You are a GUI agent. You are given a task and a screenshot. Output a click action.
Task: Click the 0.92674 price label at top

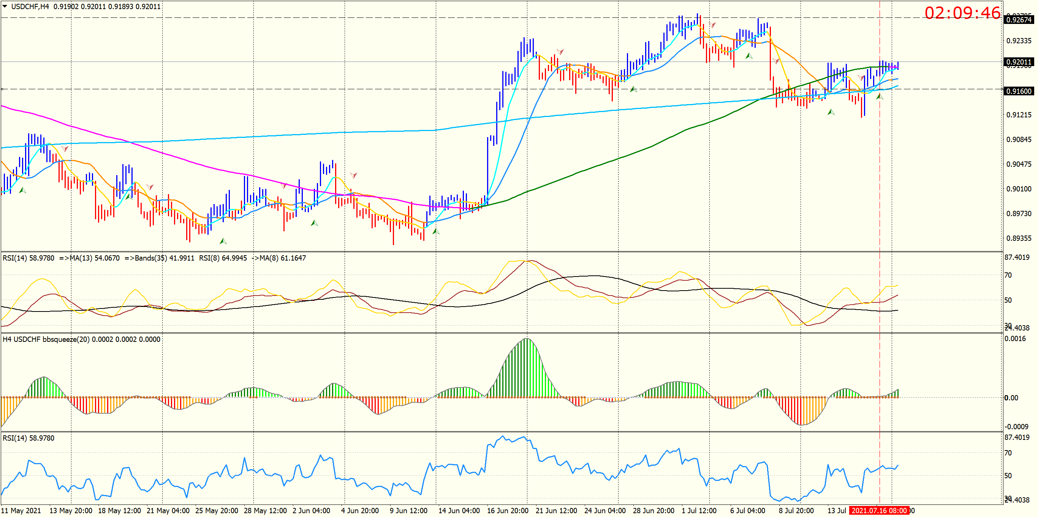[1019, 20]
